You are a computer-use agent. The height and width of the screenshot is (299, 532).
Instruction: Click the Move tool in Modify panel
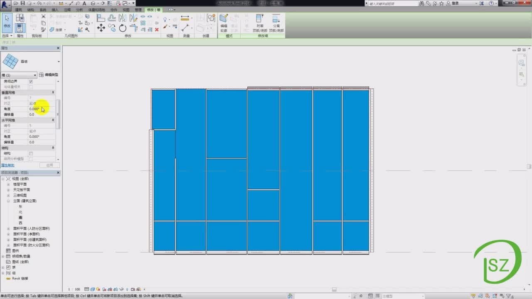[101, 28]
